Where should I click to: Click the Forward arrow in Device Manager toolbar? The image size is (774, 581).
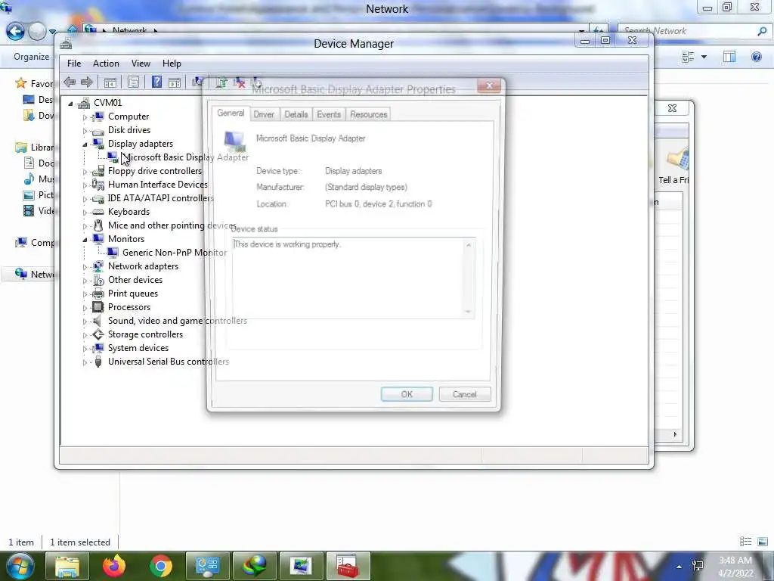tap(87, 82)
